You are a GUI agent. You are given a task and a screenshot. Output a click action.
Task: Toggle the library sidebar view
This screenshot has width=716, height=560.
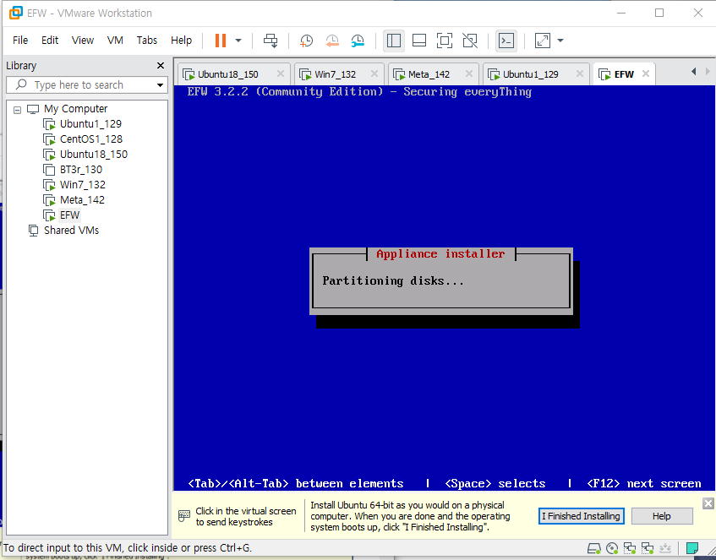pos(394,41)
